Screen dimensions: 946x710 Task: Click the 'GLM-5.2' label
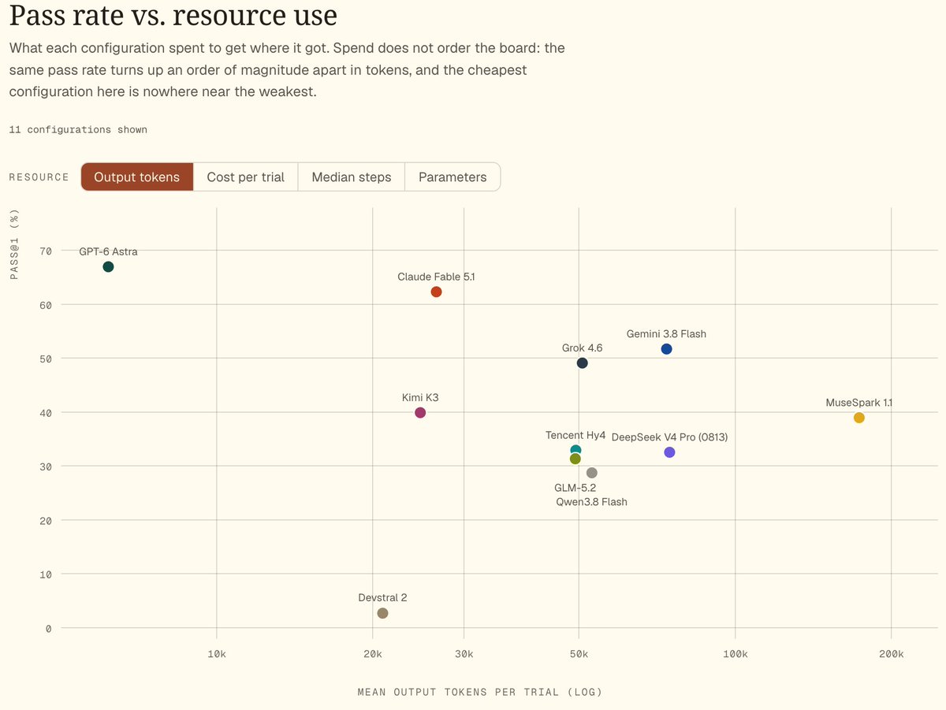coord(575,488)
